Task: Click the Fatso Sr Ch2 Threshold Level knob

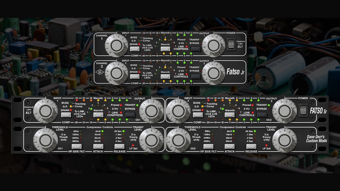Action: tap(178, 140)
